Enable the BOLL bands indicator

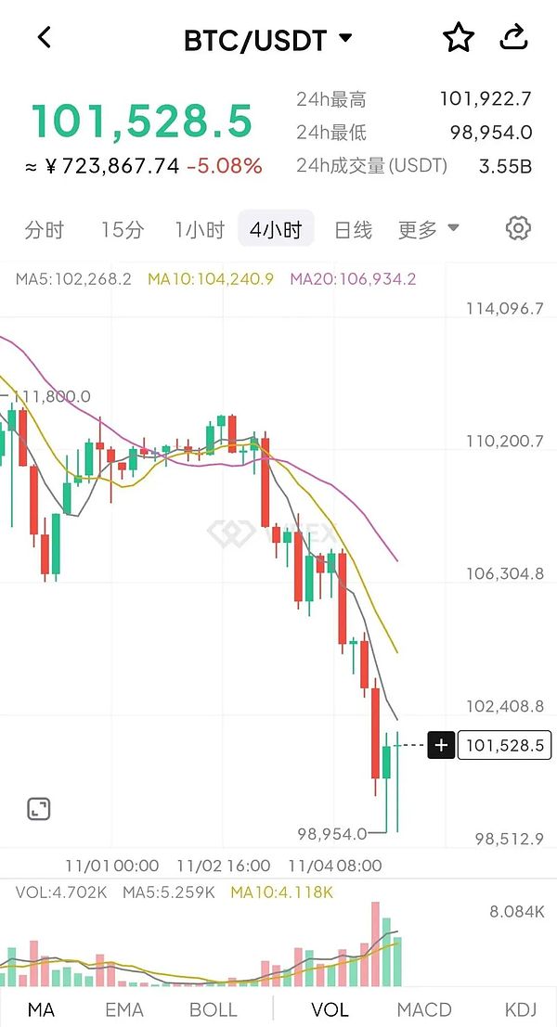214,1009
